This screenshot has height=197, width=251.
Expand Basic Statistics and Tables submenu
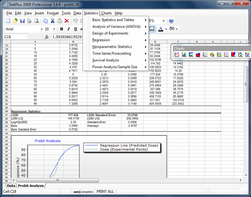(x=115, y=20)
